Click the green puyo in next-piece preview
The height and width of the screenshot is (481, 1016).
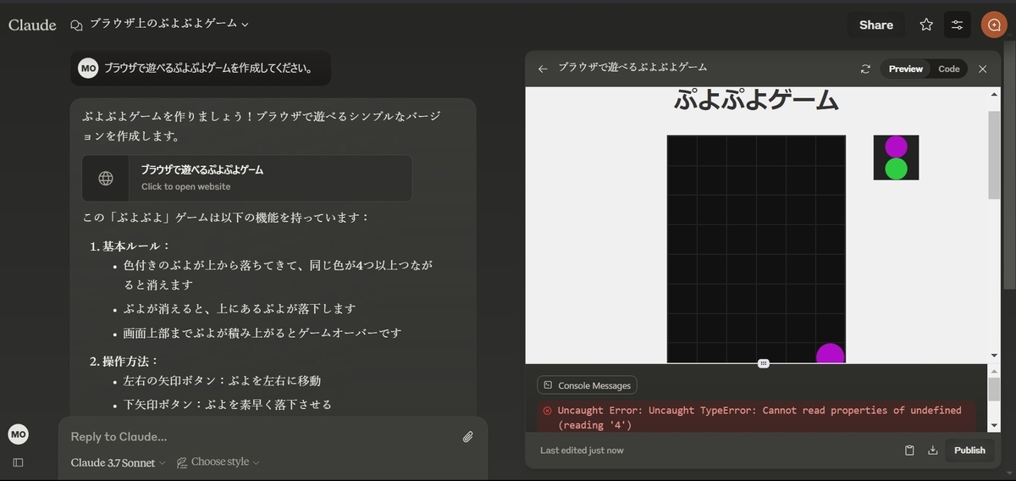click(x=896, y=169)
